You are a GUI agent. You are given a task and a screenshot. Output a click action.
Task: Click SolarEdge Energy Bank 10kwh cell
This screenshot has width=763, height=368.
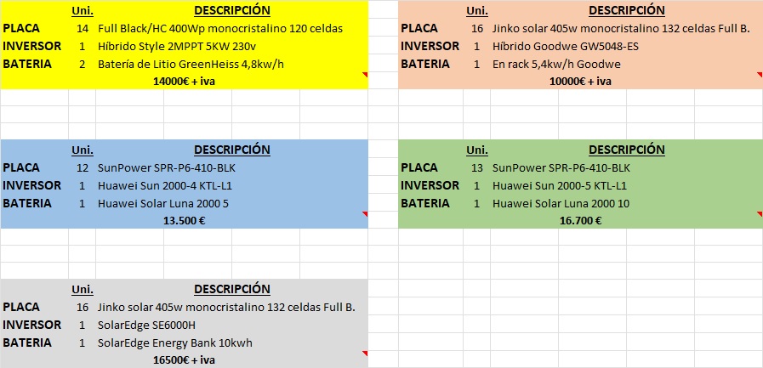pos(175,343)
